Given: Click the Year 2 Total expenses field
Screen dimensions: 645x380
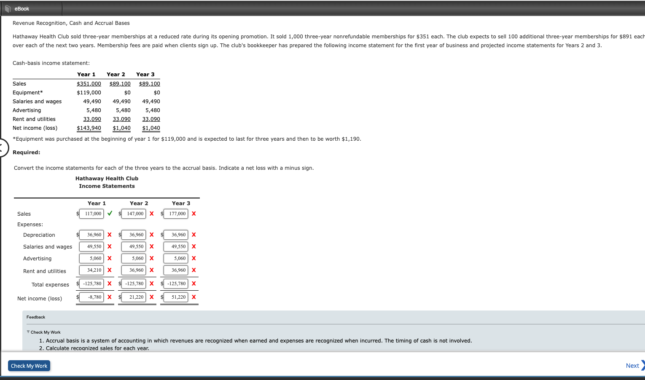Looking at the screenshot, I should point(134,284).
